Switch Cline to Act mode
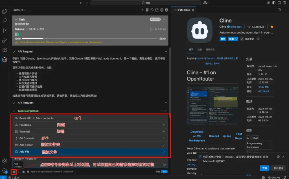Image resolution: width=289 pixels, height=179 pixels. [164, 171]
